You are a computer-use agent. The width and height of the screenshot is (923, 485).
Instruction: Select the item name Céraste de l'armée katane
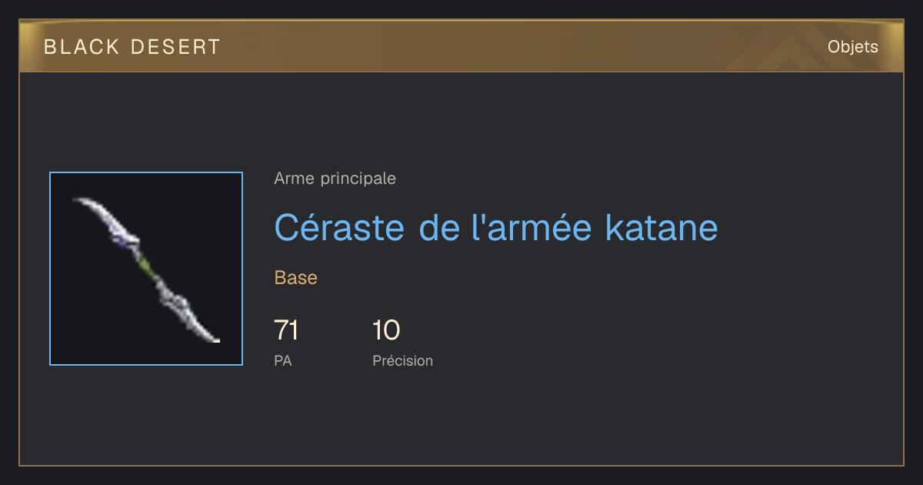click(496, 227)
